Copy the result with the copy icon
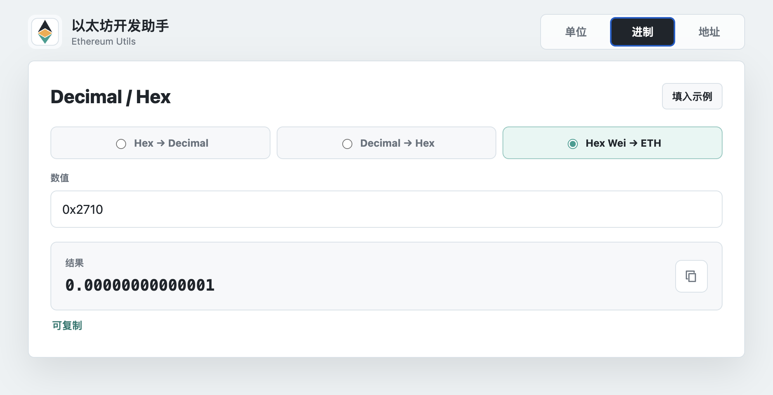Viewport: 773px width, 395px height. [691, 276]
